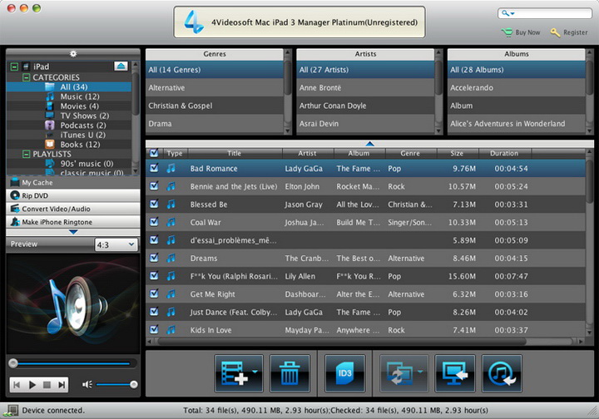Screen dimensions: 599x419
Task: Uncheck the Get Me Right checkbox
Action: (x=154, y=293)
